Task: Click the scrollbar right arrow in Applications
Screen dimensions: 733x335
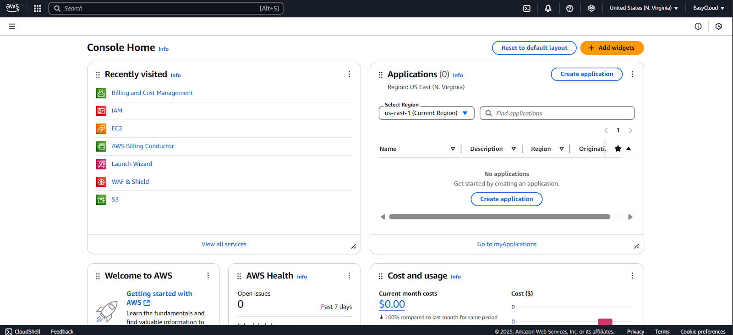Action: [x=630, y=217]
